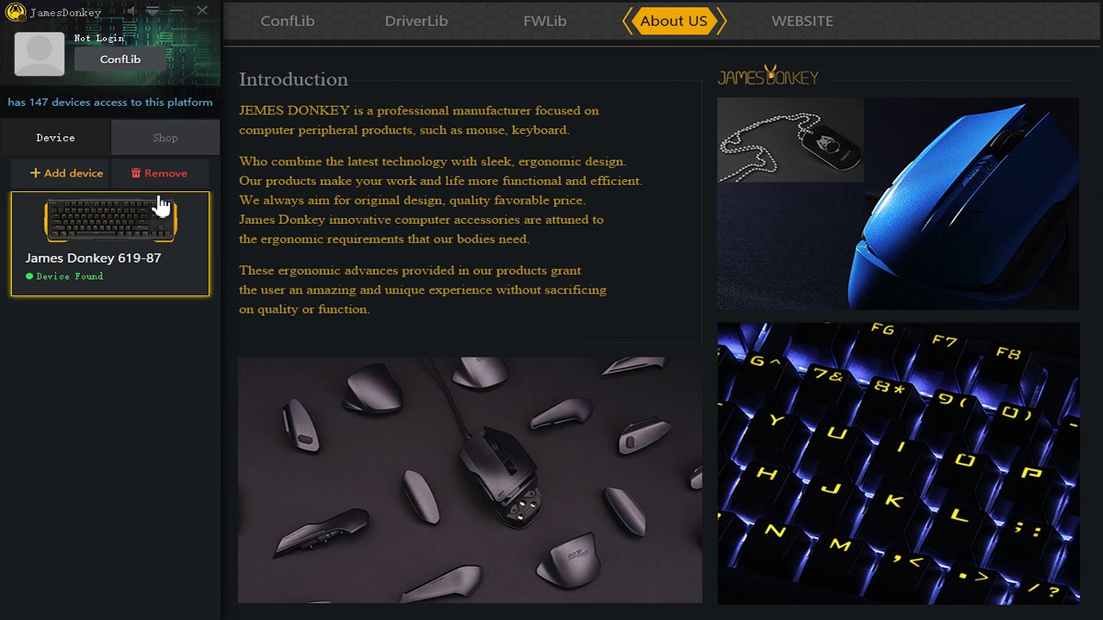1103x620 pixels.
Task: Click the James Donkey brand logo
Action: point(768,77)
